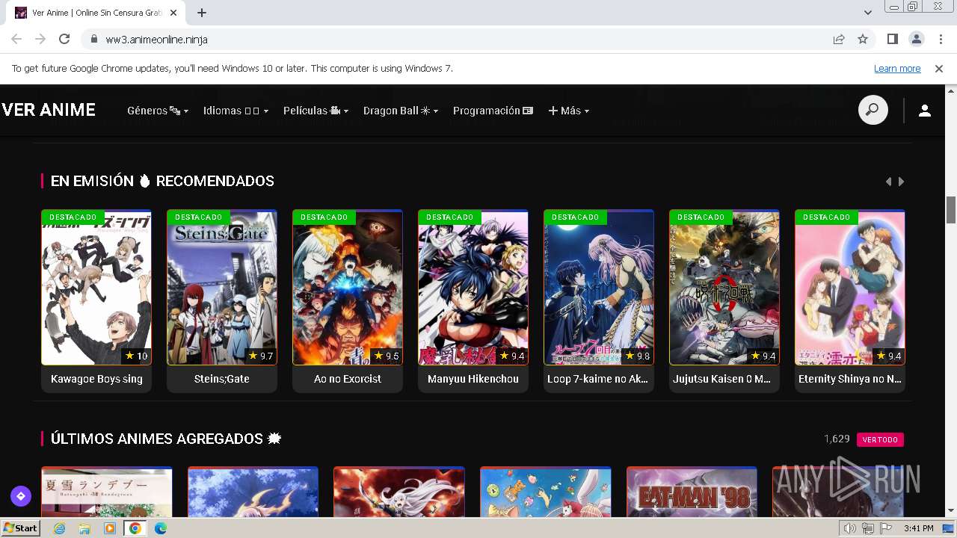Viewport: 957px width, 538px height.
Task: Select the Jujutsu Kaisen 0 poster
Action: click(724, 287)
